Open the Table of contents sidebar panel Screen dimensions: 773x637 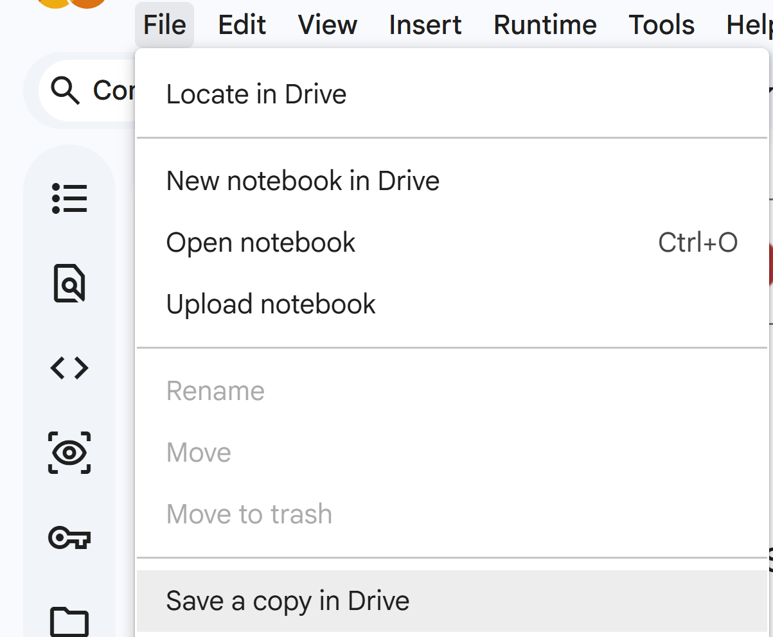[x=69, y=198]
